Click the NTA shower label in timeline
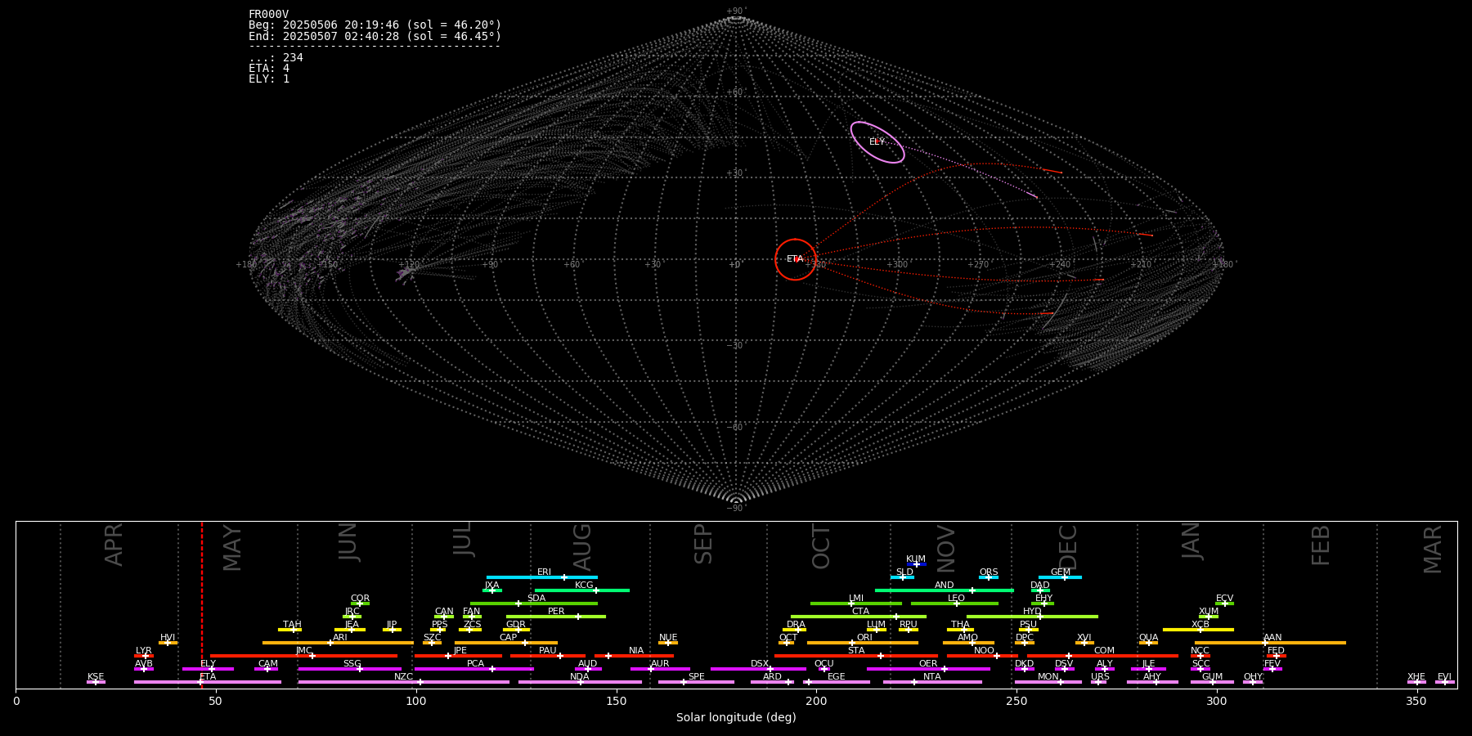1472x736 pixels. (932, 677)
